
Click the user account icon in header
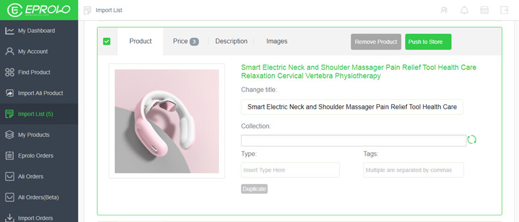click(x=444, y=10)
